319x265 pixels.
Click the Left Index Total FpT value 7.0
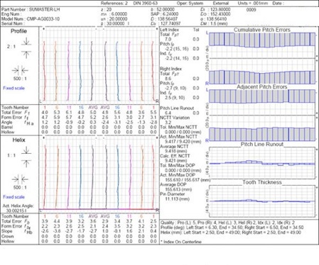point(168,39)
